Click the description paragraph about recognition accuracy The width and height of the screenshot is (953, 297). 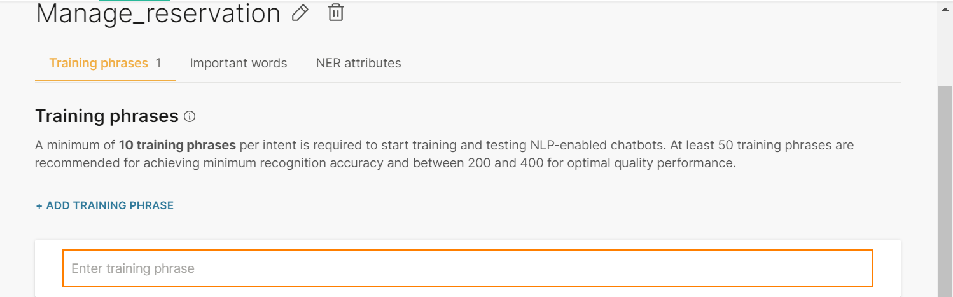point(444,154)
